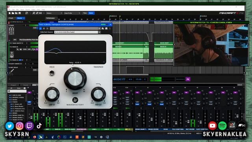
Task: Open the down-arrow menu next to plugin power
Action: click(x=44, y=28)
